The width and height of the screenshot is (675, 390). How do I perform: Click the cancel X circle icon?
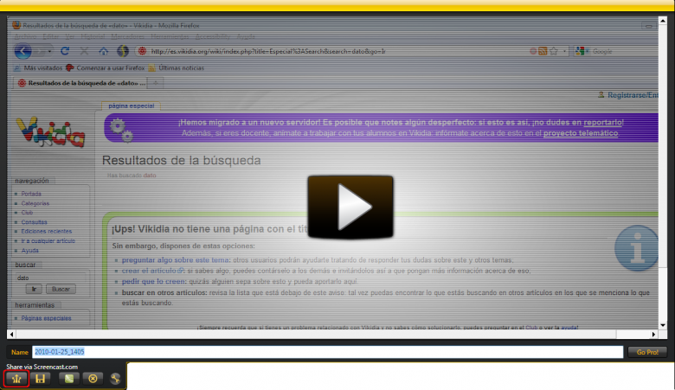click(x=93, y=379)
